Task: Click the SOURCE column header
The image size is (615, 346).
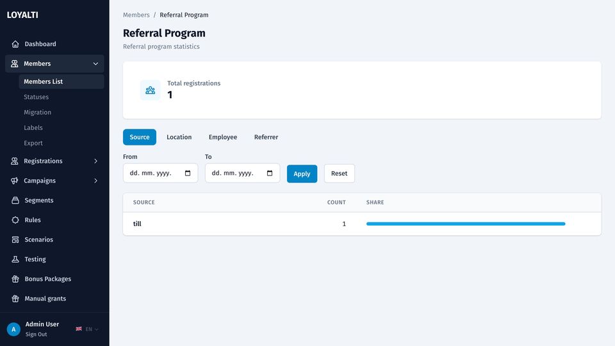Action: 144,202
